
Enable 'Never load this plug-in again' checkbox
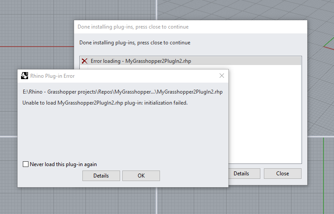25,164
